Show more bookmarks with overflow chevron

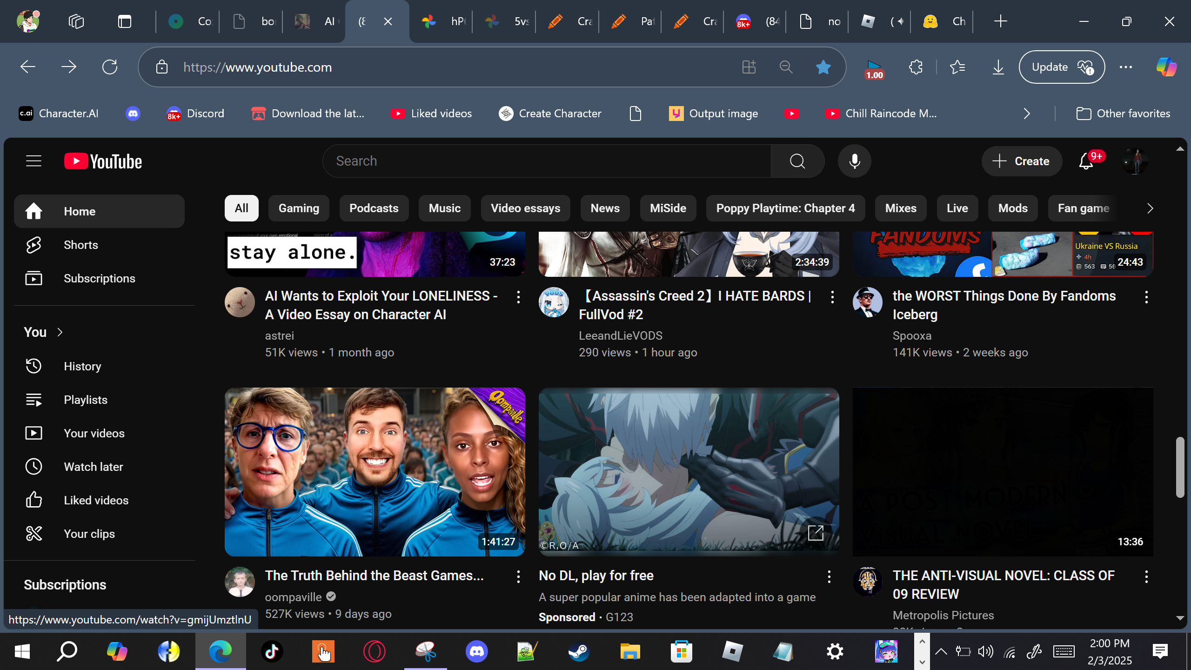pos(1027,114)
